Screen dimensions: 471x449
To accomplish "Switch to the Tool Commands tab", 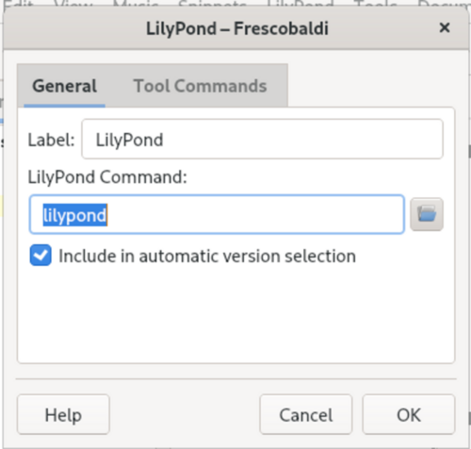I will tap(200, 86).
